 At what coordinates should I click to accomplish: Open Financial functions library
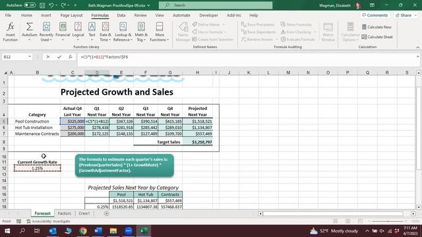click(63, 32)
